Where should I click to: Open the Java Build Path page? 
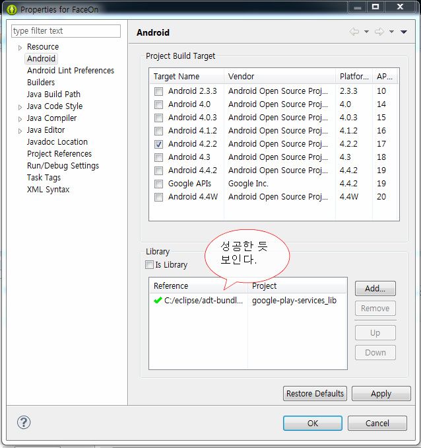click(53, 94)
